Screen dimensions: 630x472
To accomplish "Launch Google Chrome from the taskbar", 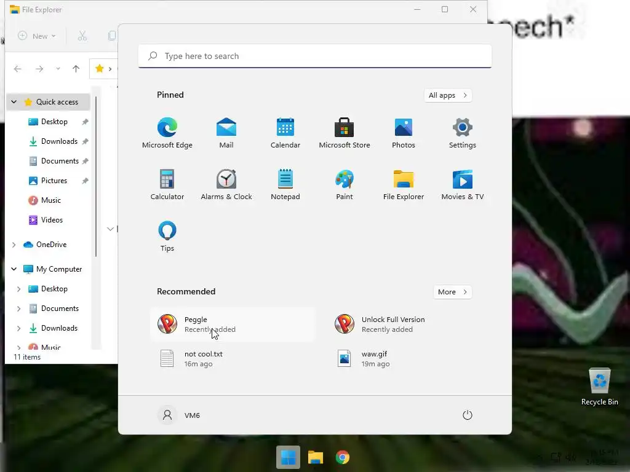I will (342, 457).
